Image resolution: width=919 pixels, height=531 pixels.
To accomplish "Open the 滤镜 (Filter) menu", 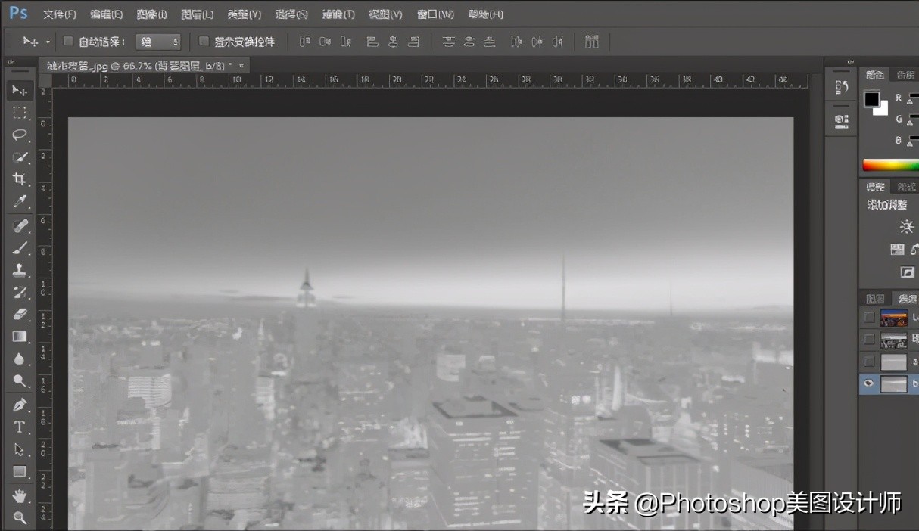I will 338,14.
